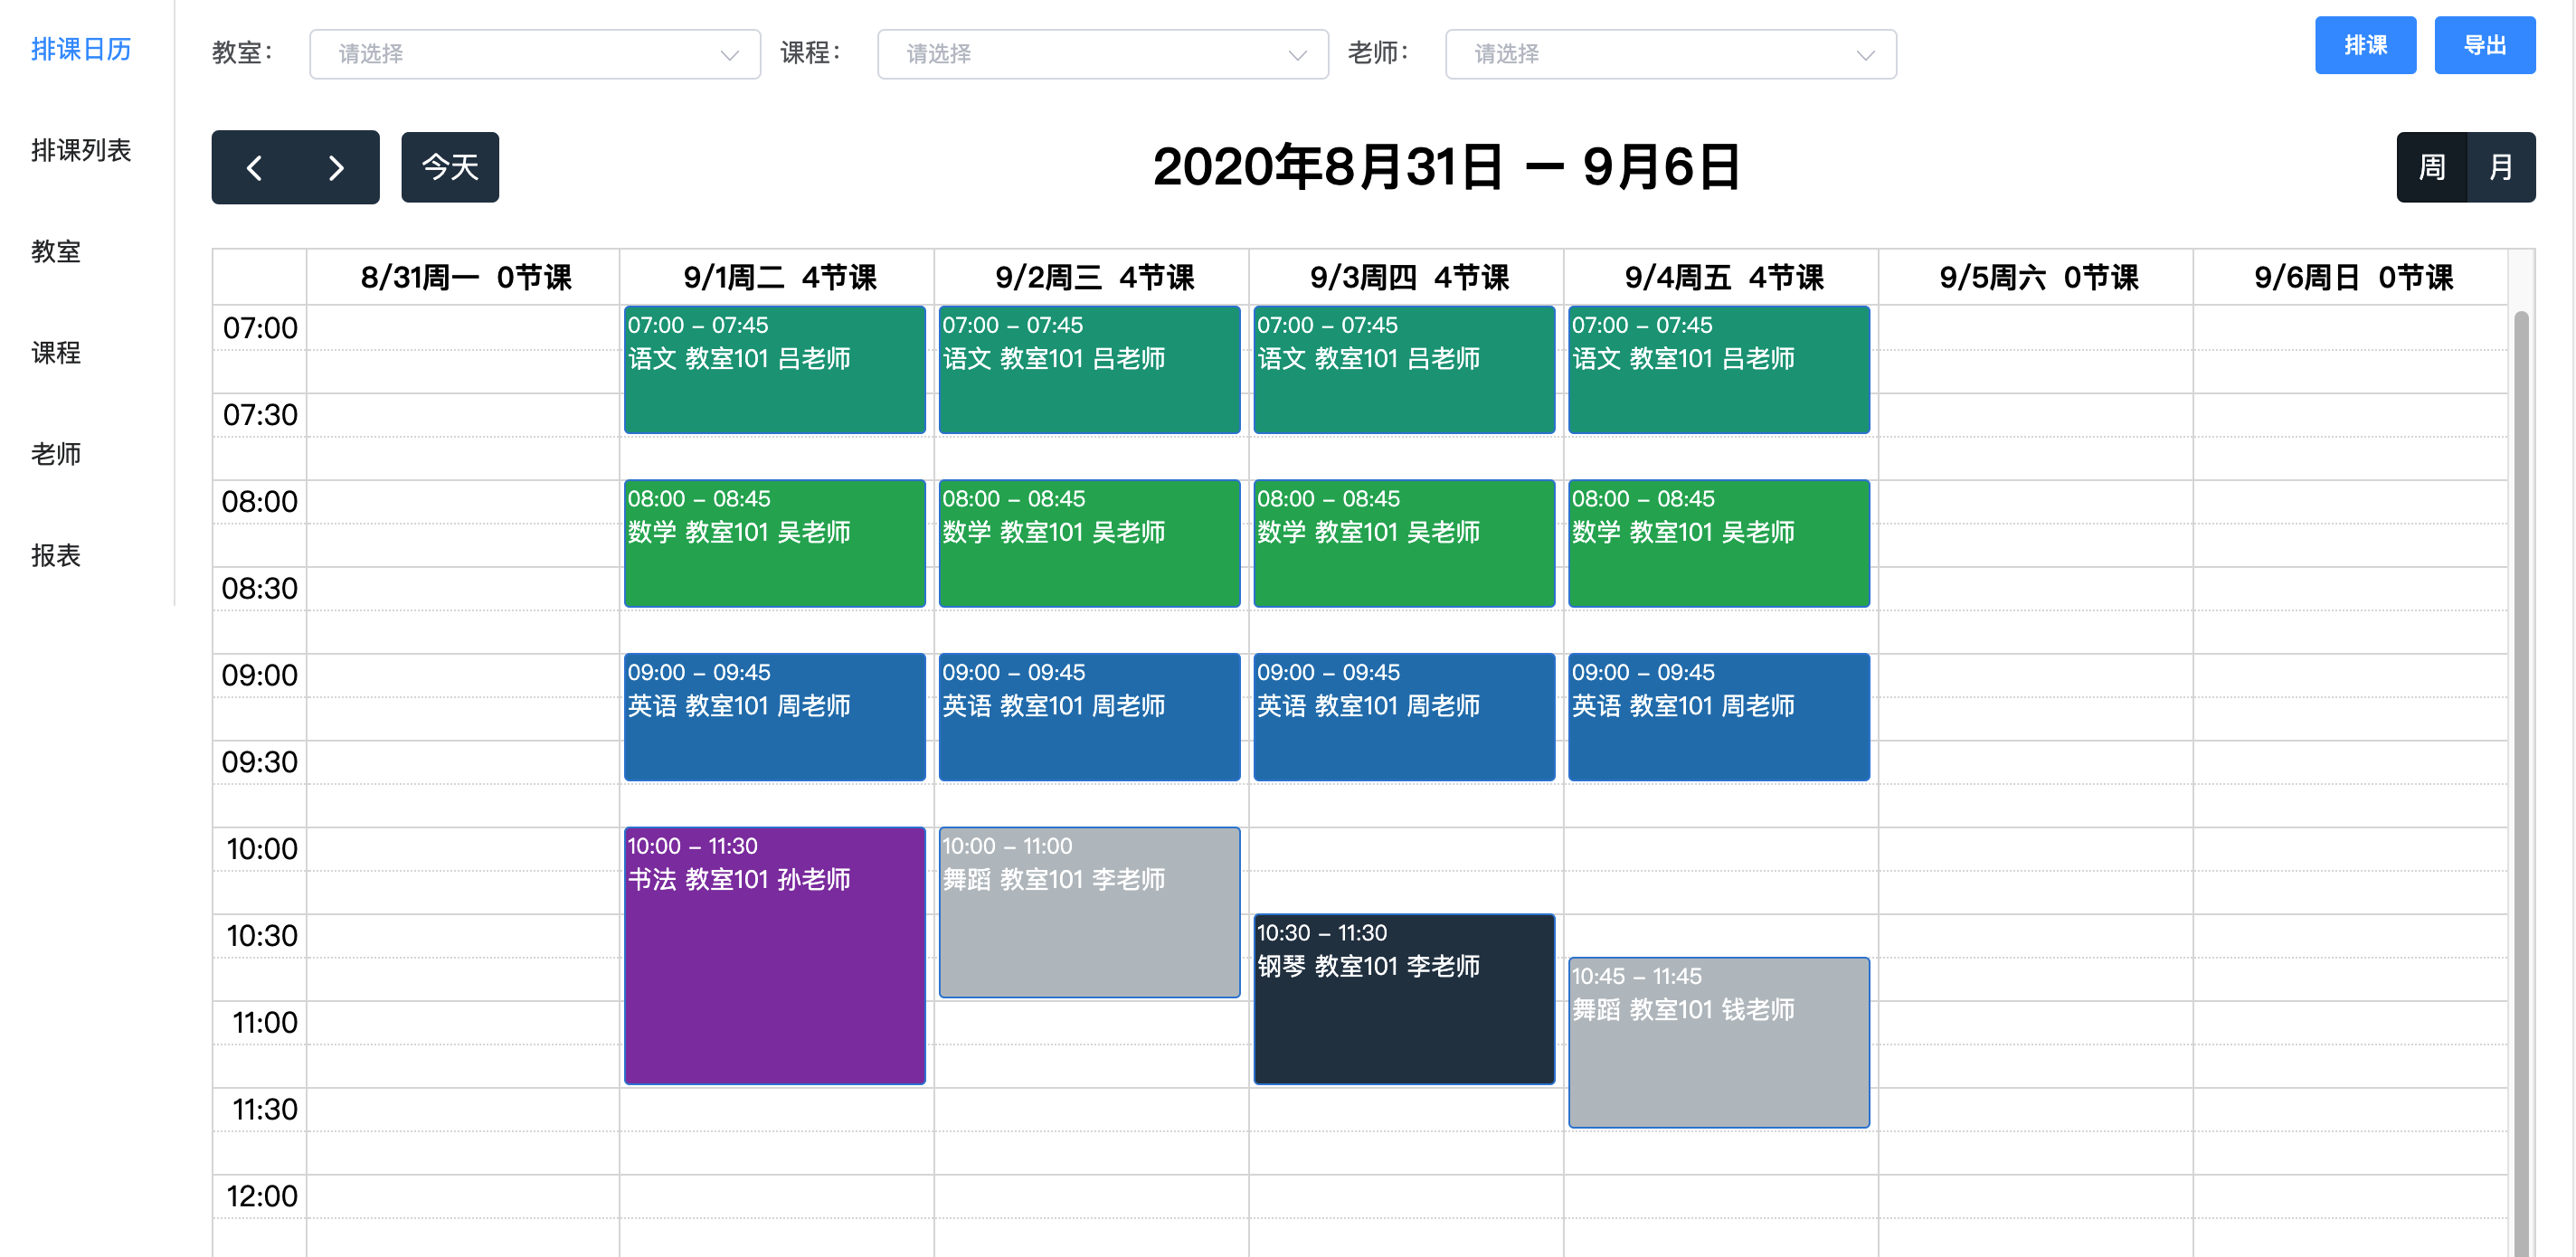Expand the course selection dropdown
The height and width of the screenshot is (1257, 2576).
pyautogui.click(x=1102, y=55)
